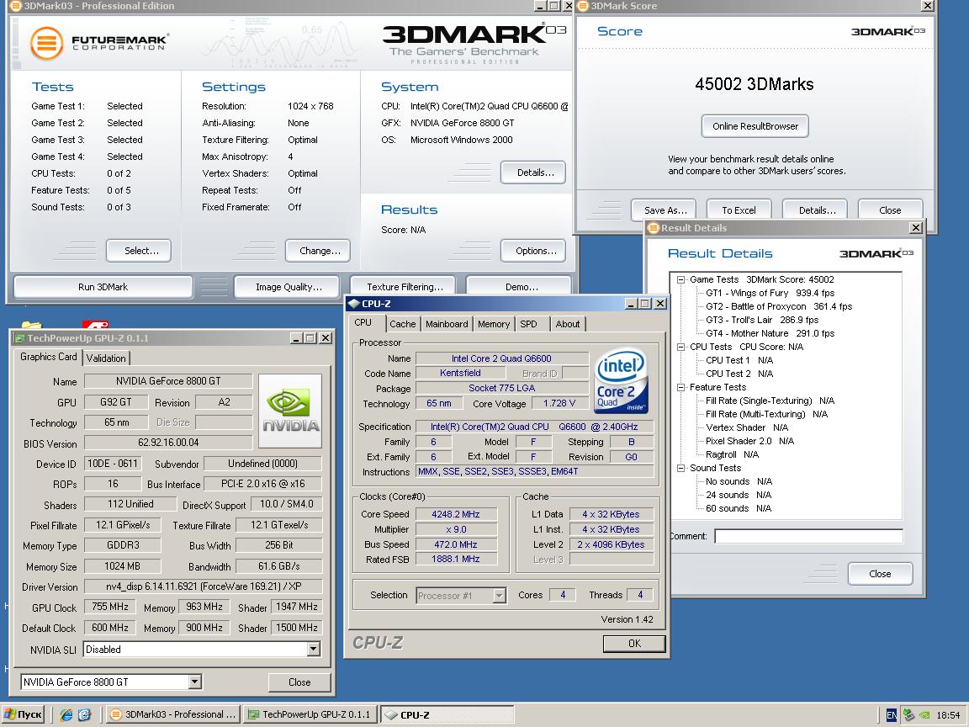Switch to 3DMark03 taskbar button
Screen dimensions: 969x727
tap(172, 714)
